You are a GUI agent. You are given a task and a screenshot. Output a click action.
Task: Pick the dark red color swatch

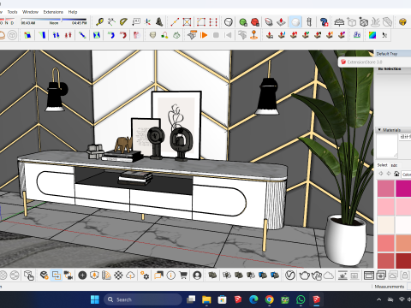point(403,261)
